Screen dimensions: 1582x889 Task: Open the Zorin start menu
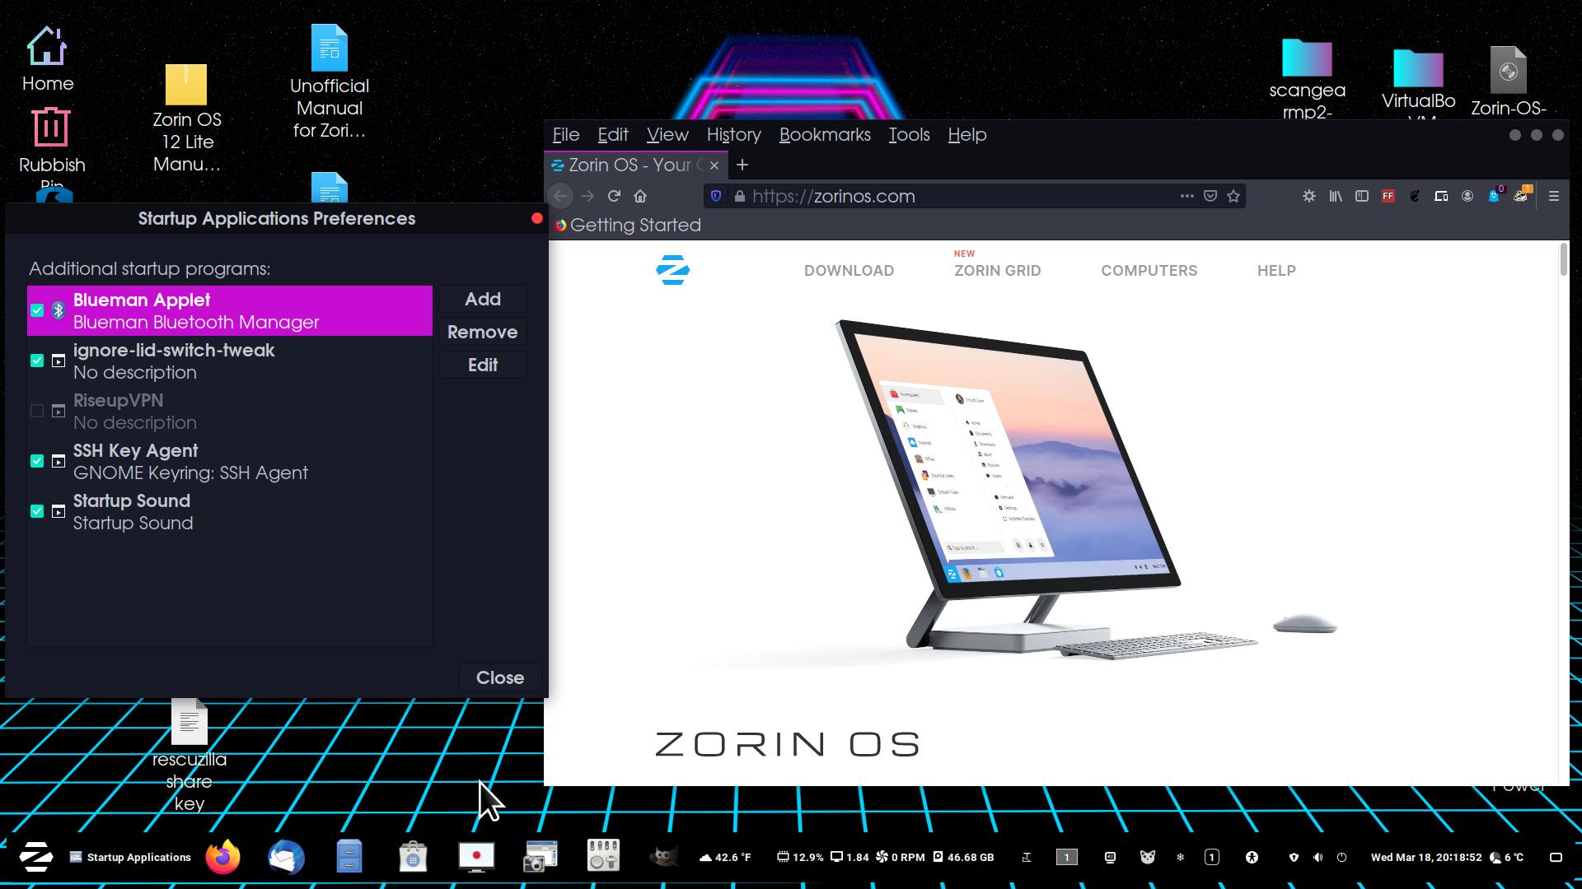[x=36, y=857]
